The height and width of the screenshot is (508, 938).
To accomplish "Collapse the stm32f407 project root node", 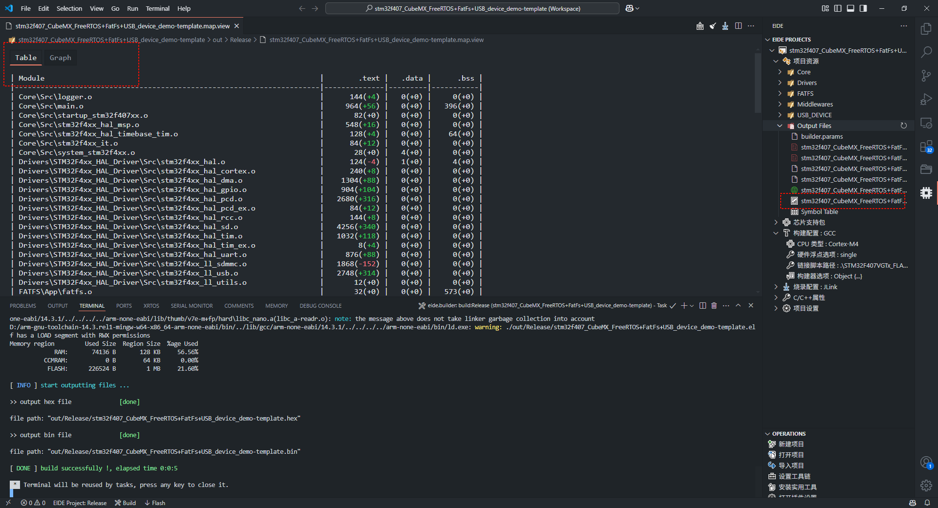I will click(772, 50).
